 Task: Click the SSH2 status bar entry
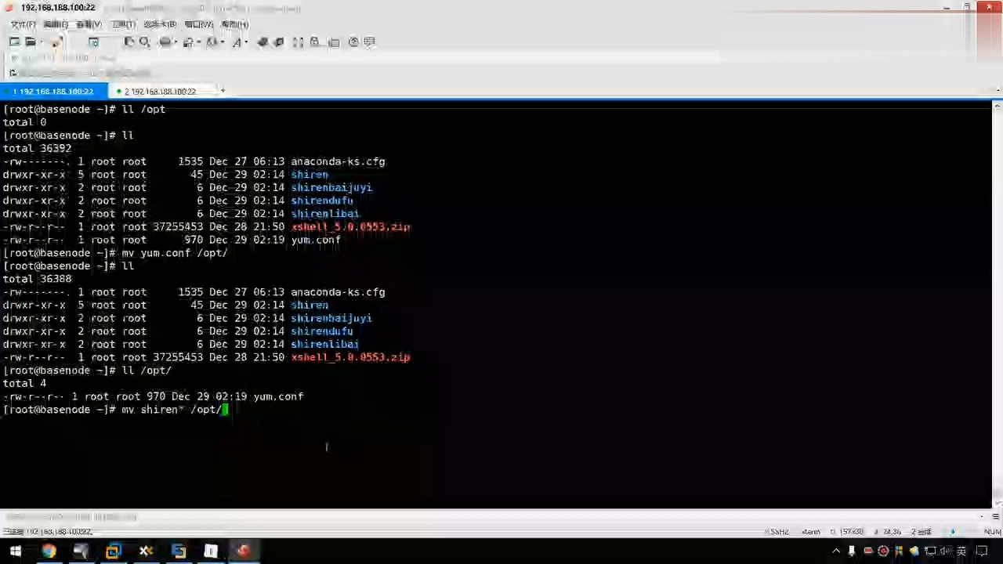[779, 532]
